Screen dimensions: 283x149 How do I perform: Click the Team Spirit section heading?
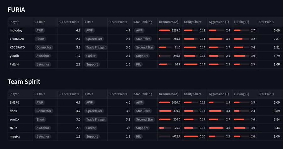24,82
